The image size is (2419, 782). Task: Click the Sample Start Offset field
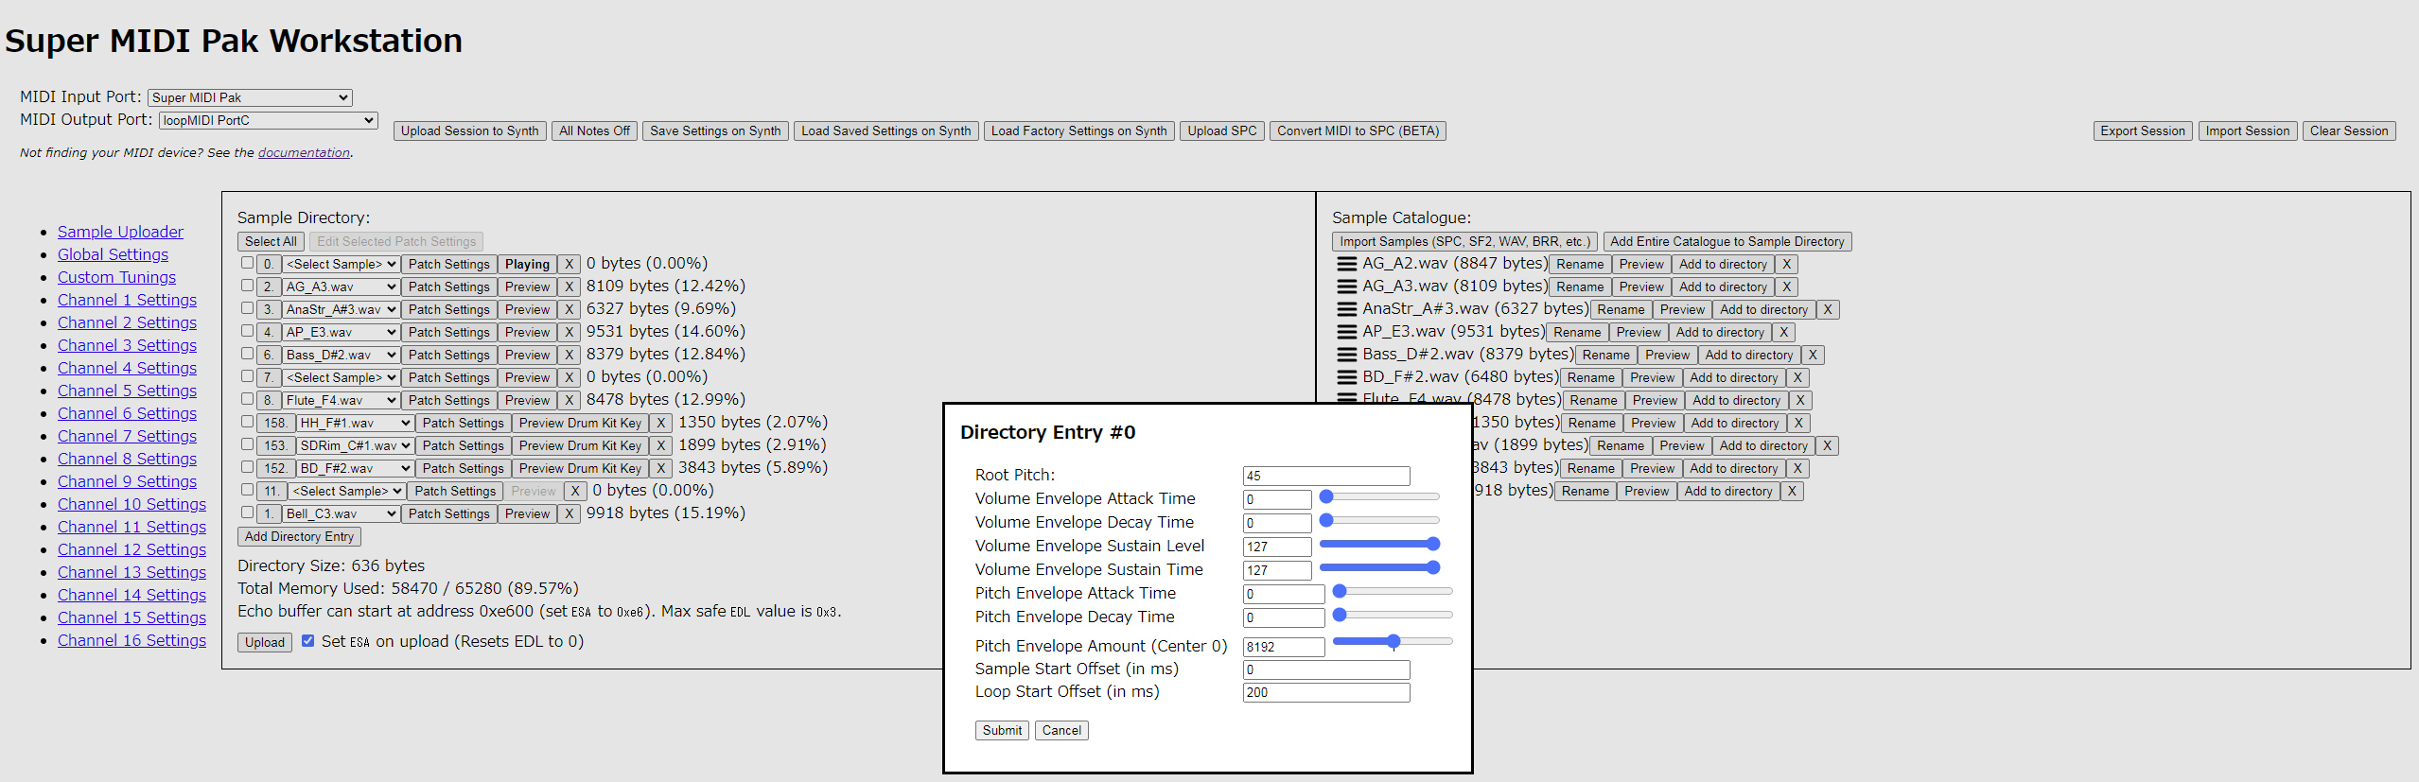[1326, 669]
